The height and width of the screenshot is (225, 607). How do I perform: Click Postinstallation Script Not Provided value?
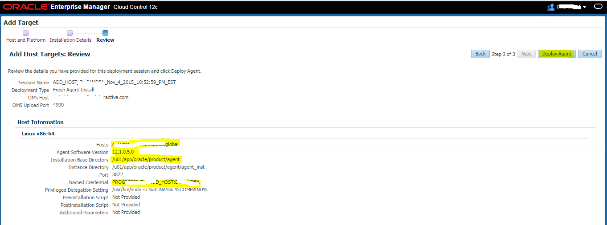[x=126, y=205]
